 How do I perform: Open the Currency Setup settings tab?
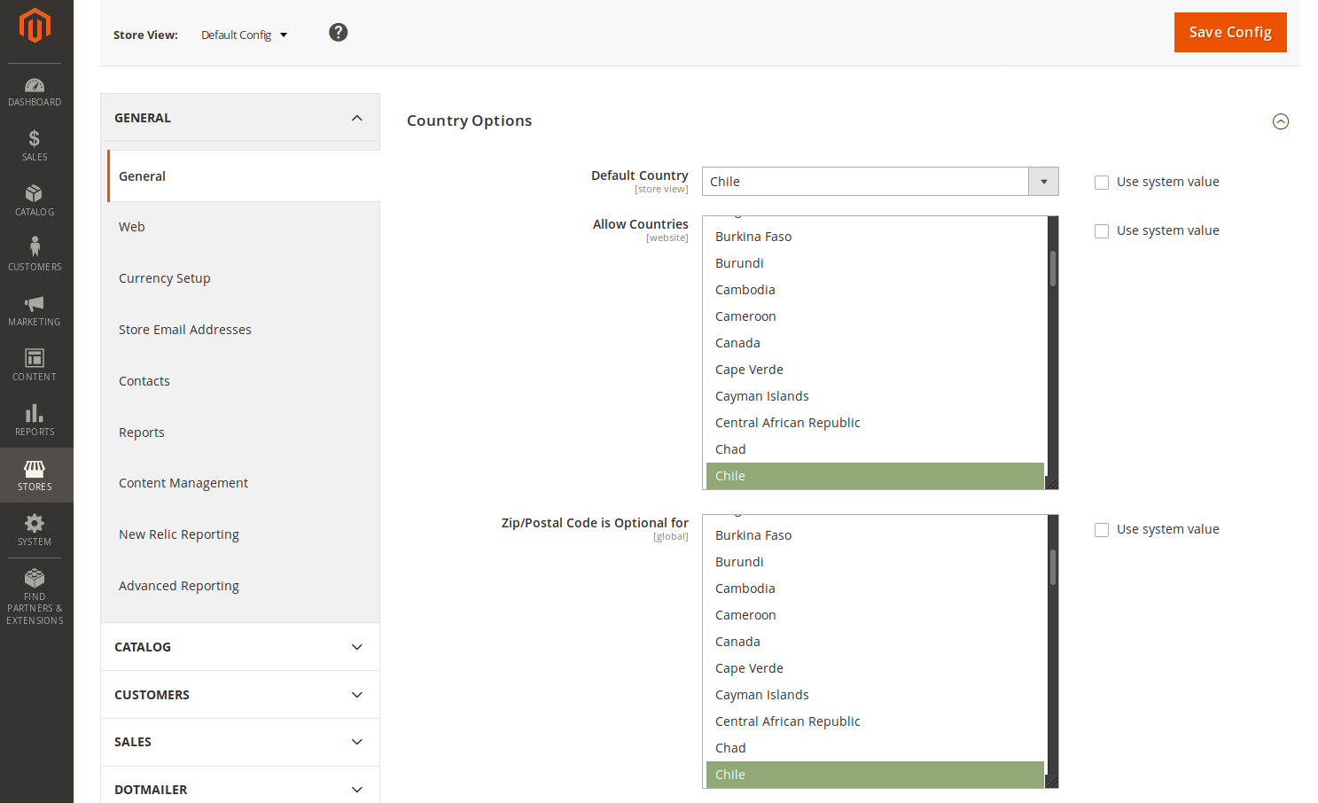(165, 278)
